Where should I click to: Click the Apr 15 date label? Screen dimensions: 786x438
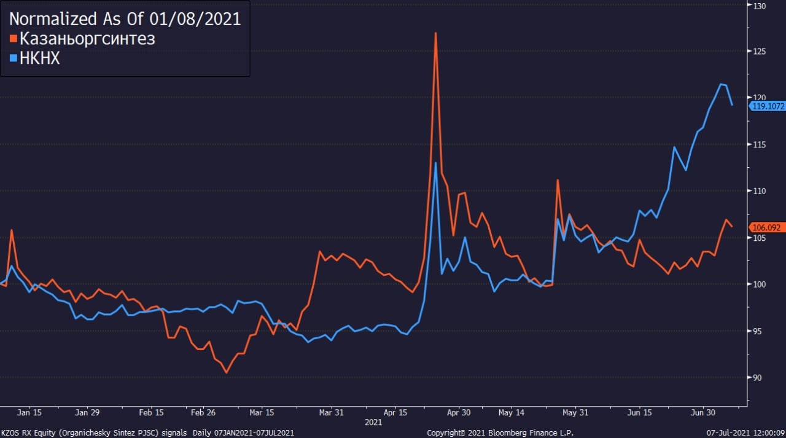click(x=396, y=412)
